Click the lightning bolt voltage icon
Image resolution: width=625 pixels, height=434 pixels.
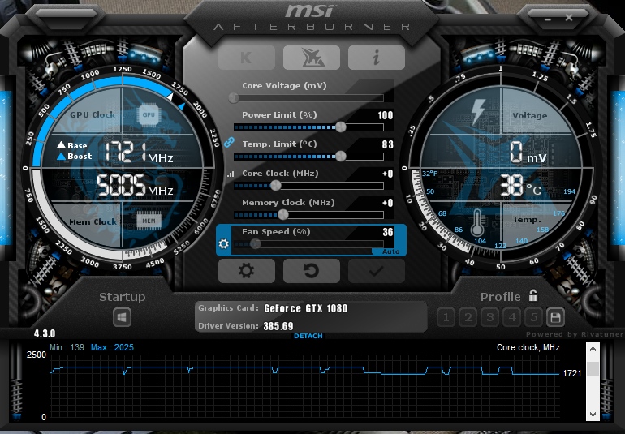[x=478, y=113]
